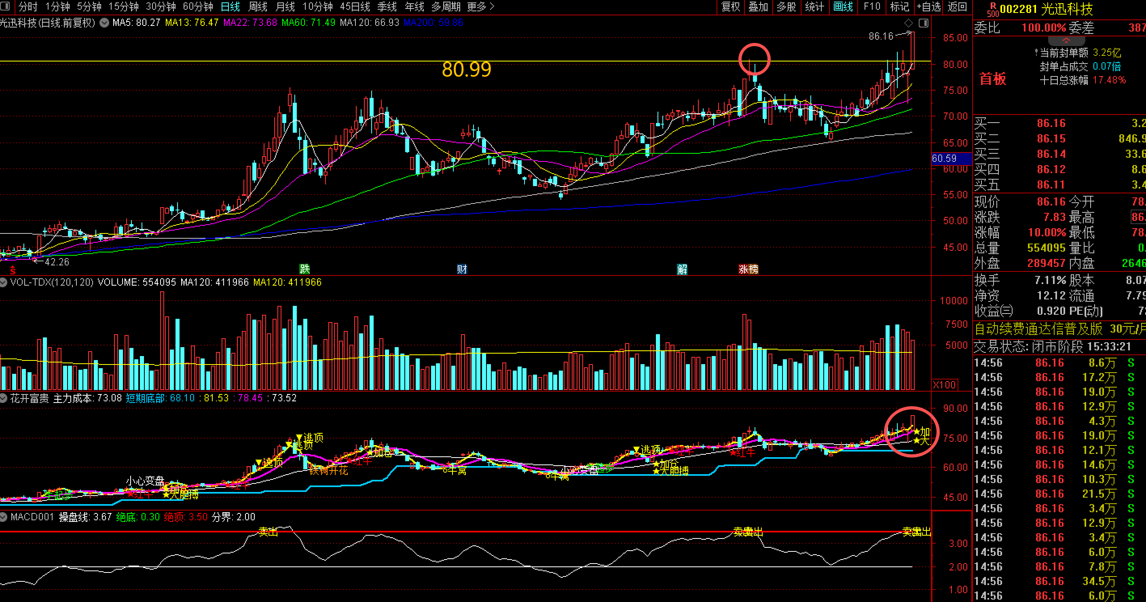
Task: Toggle left sidebar panel icon at top-left
Action: (6, 6)
